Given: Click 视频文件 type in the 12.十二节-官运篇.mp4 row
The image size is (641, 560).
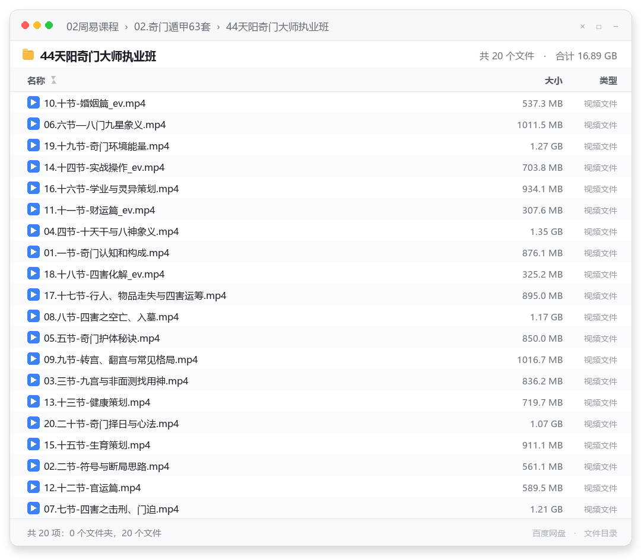Looking at the screenshot, I should pyautogui.click(x=601, y=488).
